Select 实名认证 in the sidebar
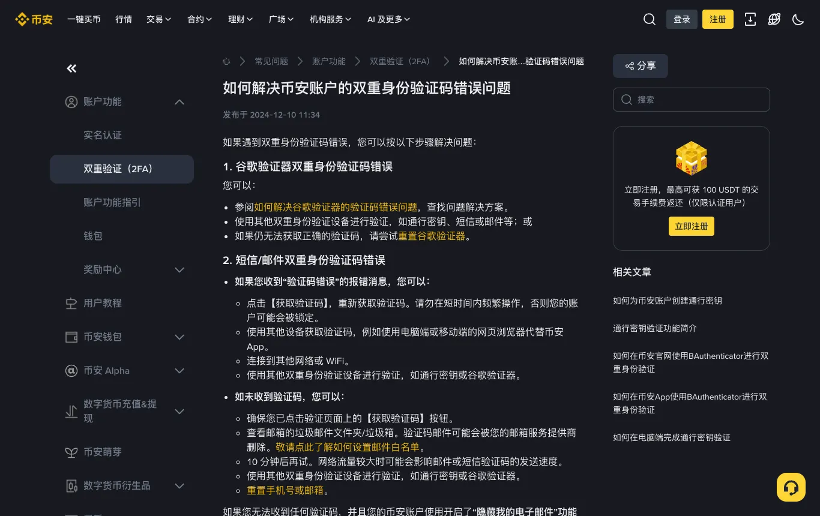This screenshot has height=516, width=820. click(122, 136)
